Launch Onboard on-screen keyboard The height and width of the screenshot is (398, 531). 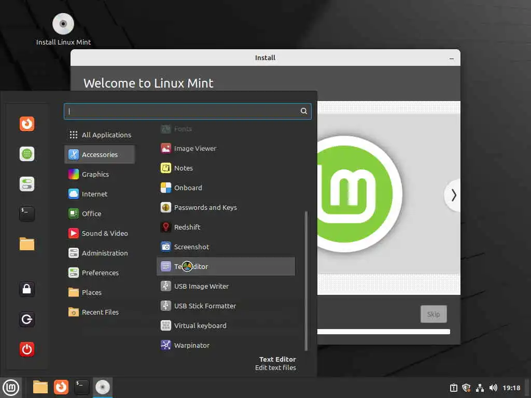click(226, 188)
